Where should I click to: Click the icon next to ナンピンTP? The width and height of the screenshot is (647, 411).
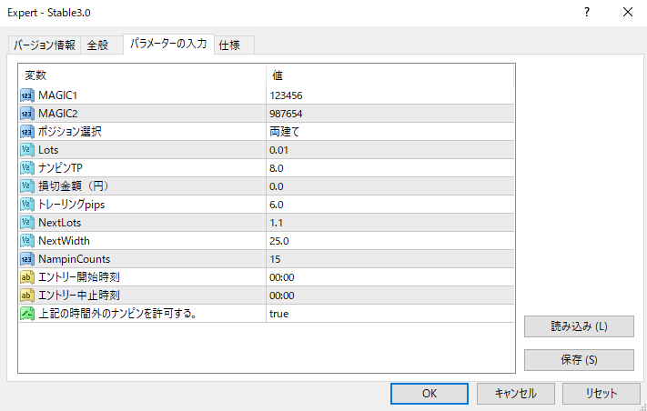(x=27, y=168)
